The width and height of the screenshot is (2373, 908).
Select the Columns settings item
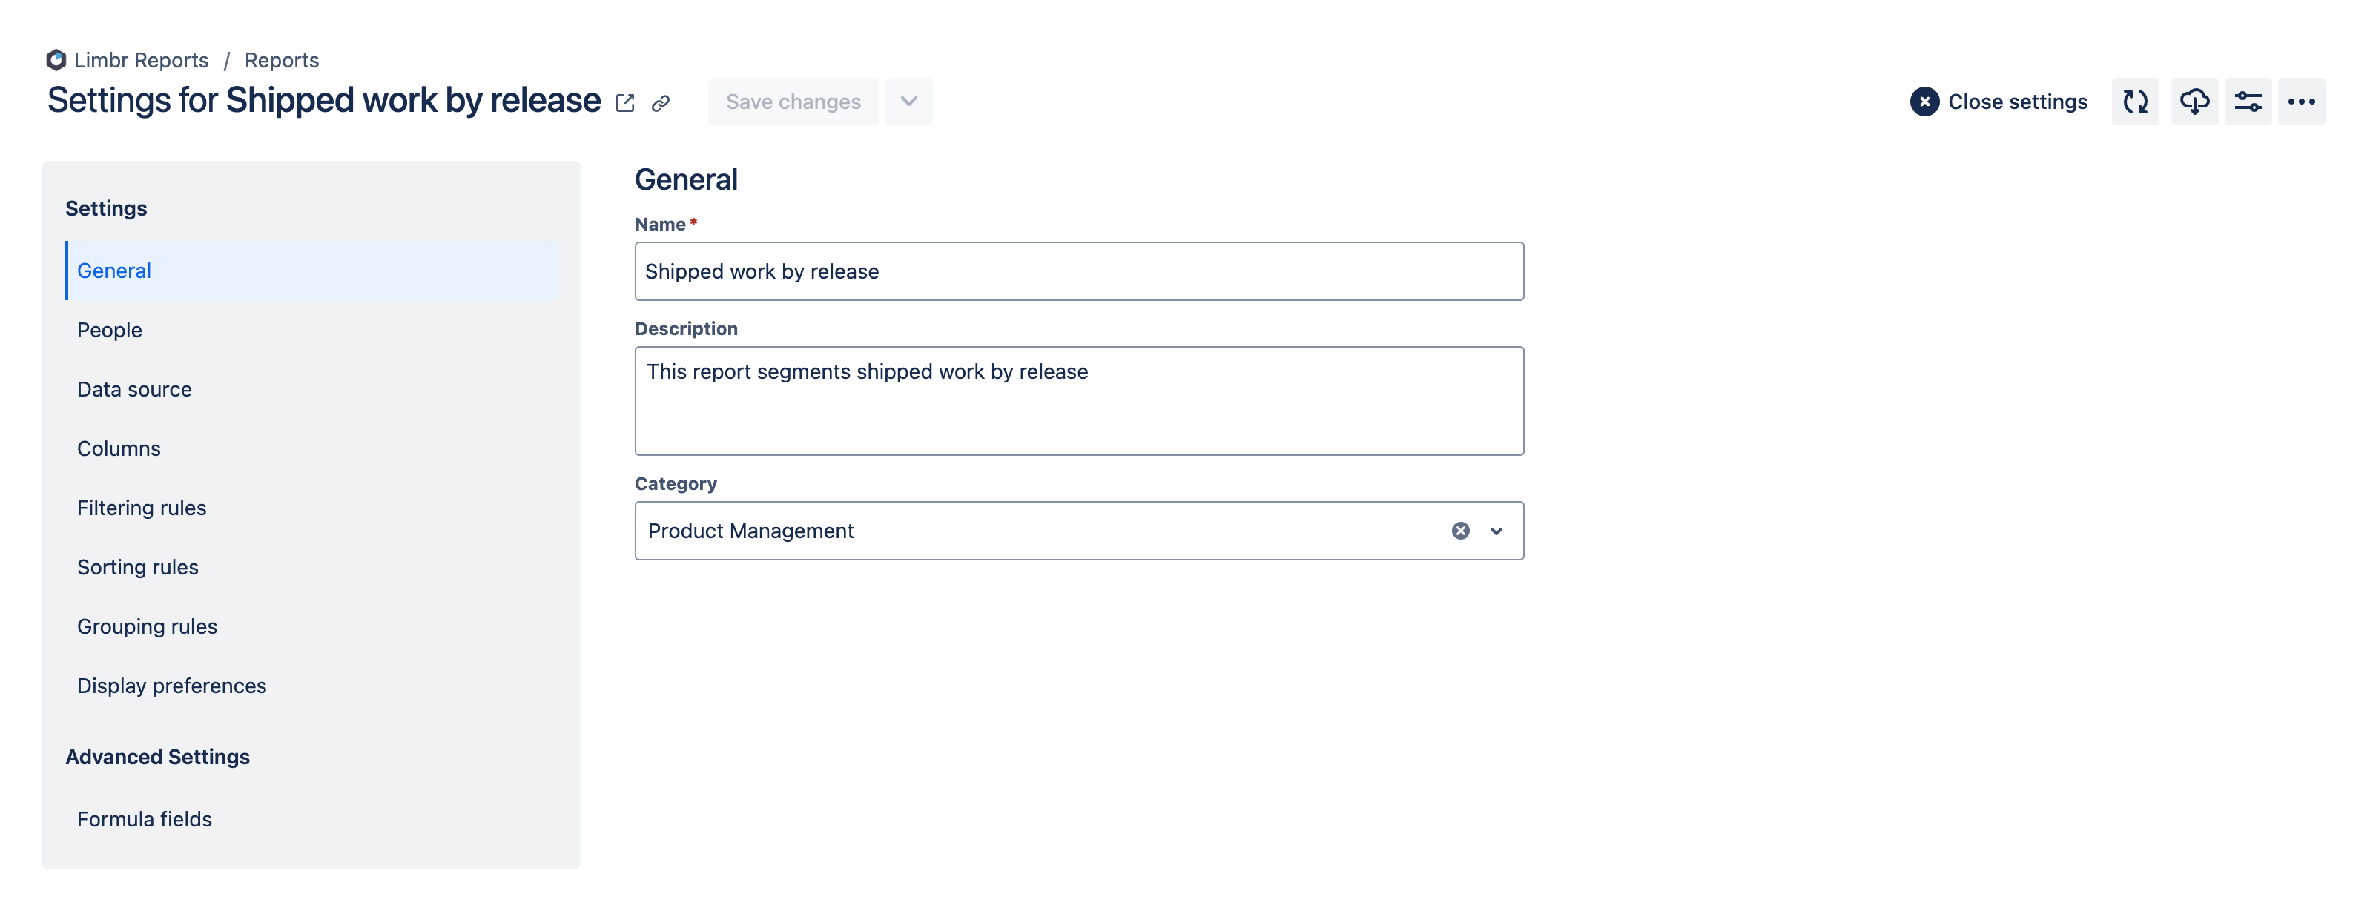coord(118,448)
